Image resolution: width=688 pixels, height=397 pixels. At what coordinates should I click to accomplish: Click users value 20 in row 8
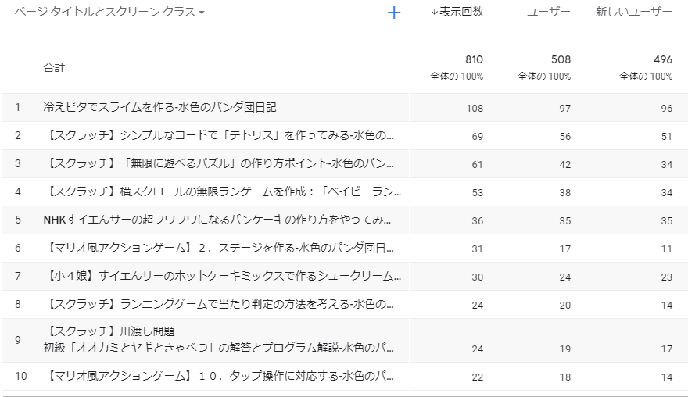pyautogui.click(x=564, y=305)
